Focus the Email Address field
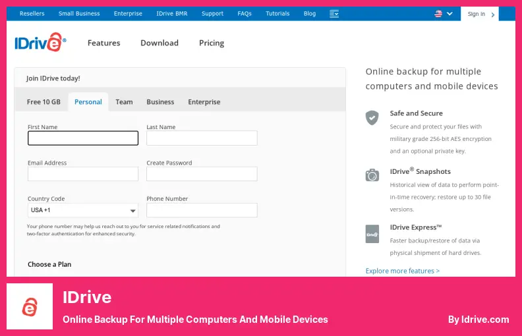The width and height of the screenshot is (522, 336). coord(83,174)
